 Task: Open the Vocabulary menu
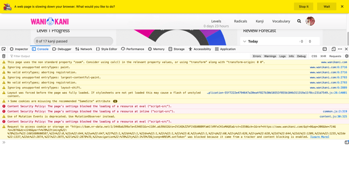point(281,21)
